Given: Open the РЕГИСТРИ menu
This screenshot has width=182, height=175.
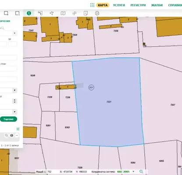Looking at the screenshot, I should pyautogui.click(x=138, y=5).
